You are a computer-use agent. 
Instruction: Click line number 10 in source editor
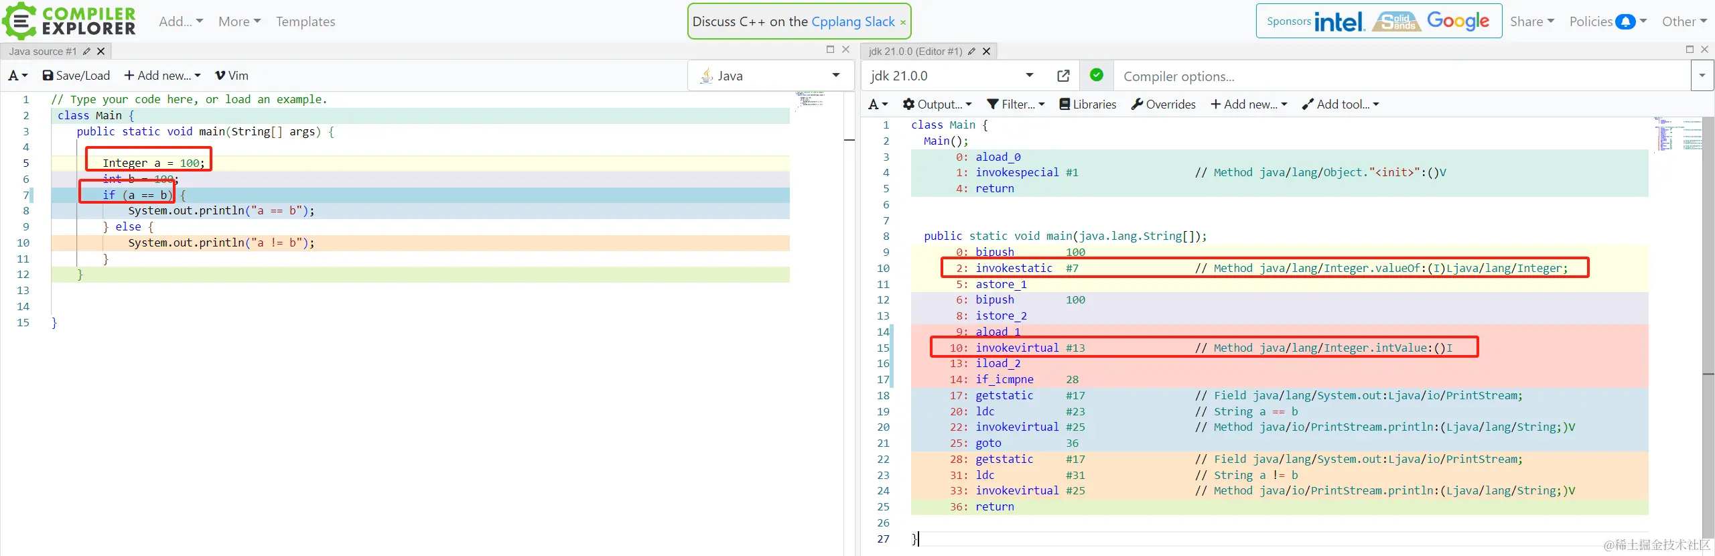pyautogui.click(x=23, y=243)
